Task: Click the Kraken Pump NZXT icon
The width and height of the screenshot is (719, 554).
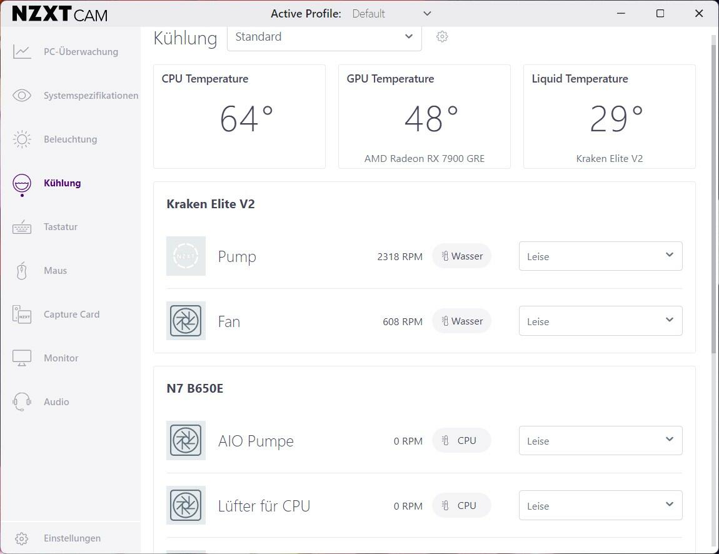Action: point(186,256)
